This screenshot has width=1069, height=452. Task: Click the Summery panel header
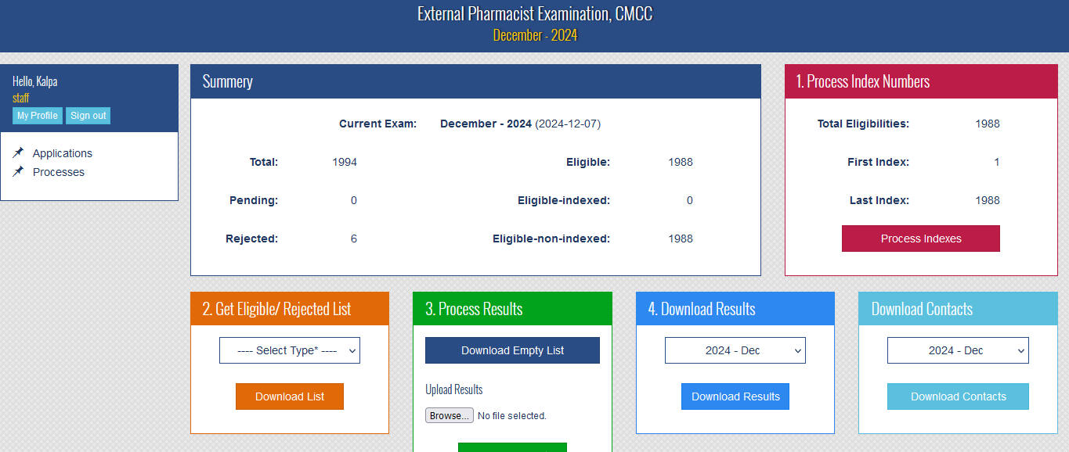click(227, 81)
